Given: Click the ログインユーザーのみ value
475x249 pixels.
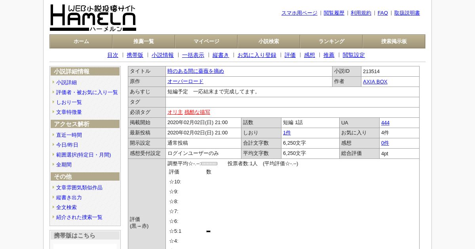Looking at the screenshot, I should coord(193,153).
